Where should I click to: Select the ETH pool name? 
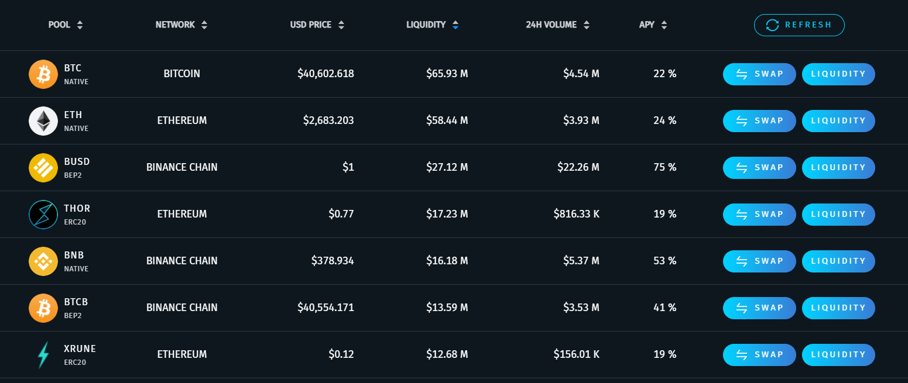[x=73, y=115]
